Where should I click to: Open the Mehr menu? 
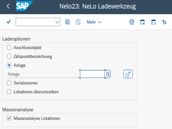point(94,22)
